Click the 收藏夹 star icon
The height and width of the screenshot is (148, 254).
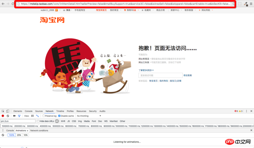click(142, 10)
